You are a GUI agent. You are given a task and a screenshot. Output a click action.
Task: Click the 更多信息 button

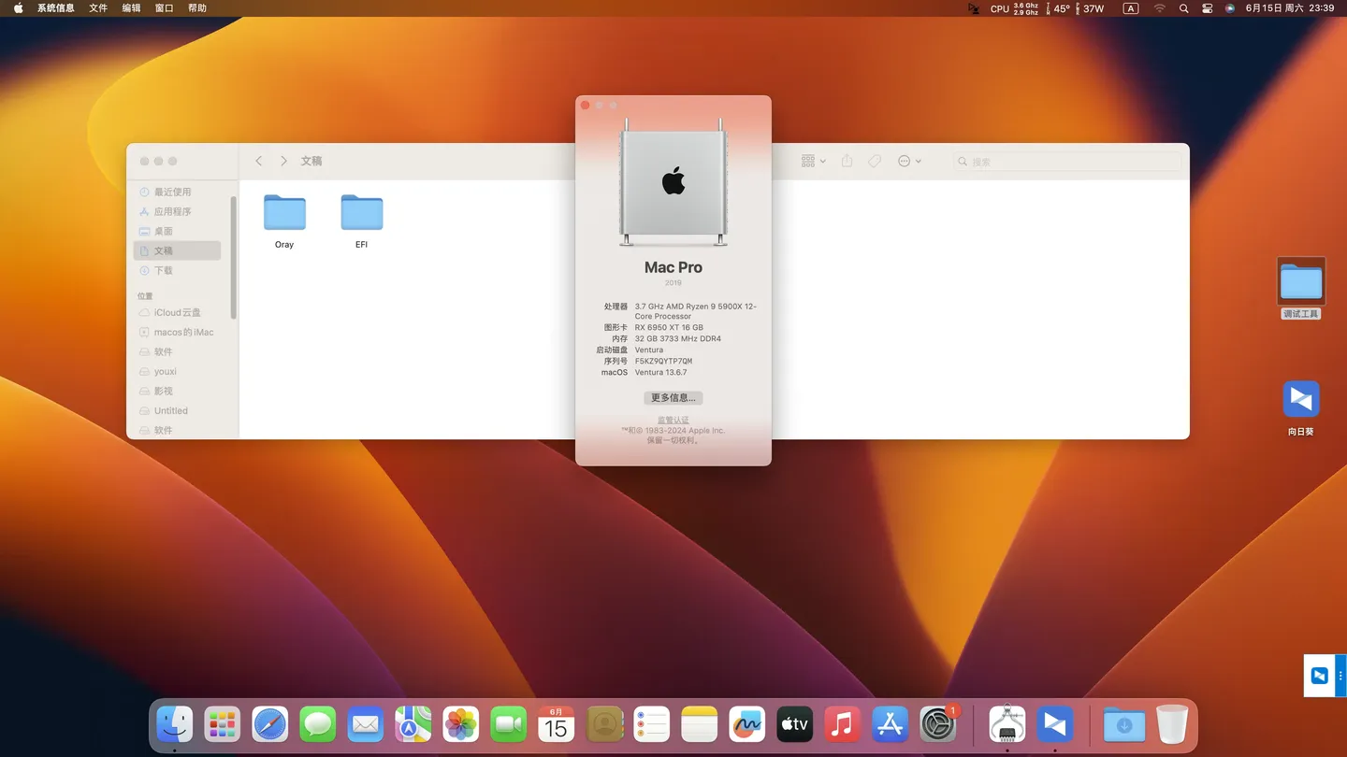[x=673, y=398]
